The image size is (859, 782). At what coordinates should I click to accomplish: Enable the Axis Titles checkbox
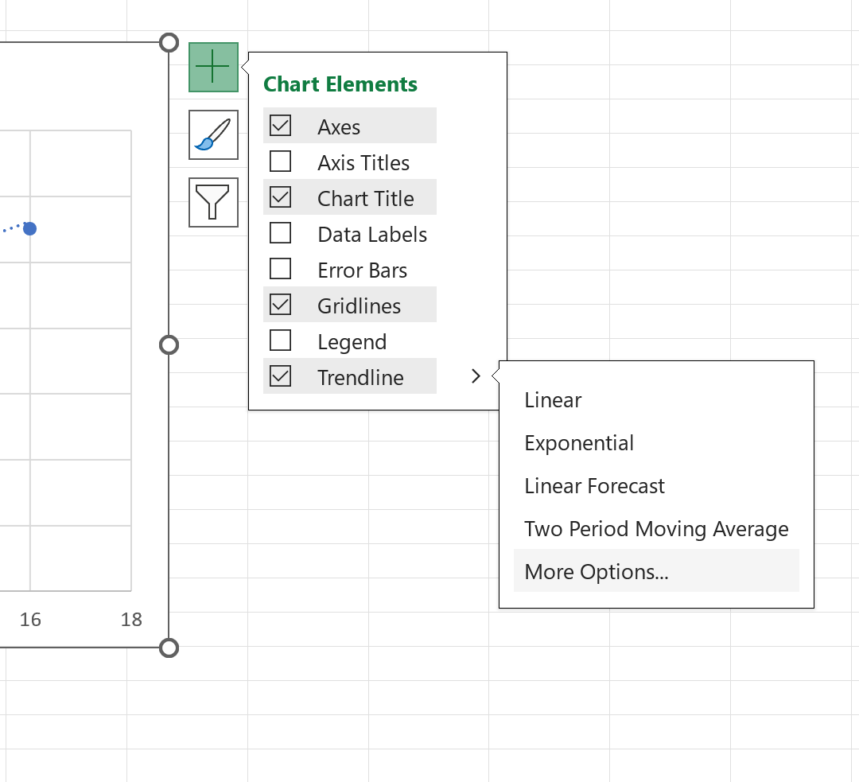[280, 161]
